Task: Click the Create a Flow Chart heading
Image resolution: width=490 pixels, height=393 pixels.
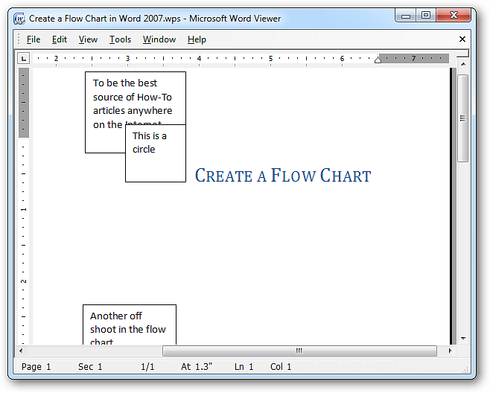Action: pyautogui.click(x=282, y=176)
